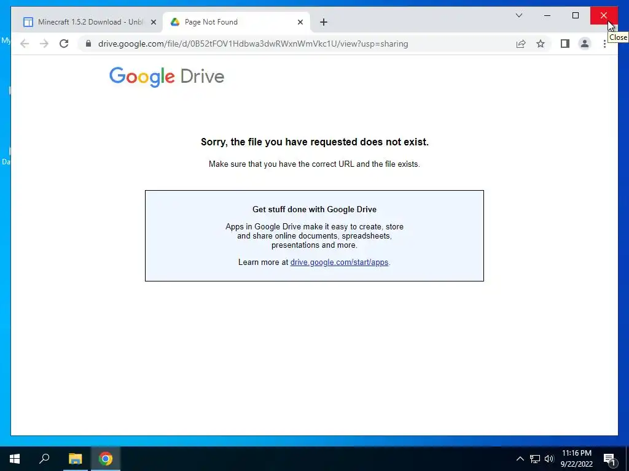Reload the current page

[x=64, y=44]
